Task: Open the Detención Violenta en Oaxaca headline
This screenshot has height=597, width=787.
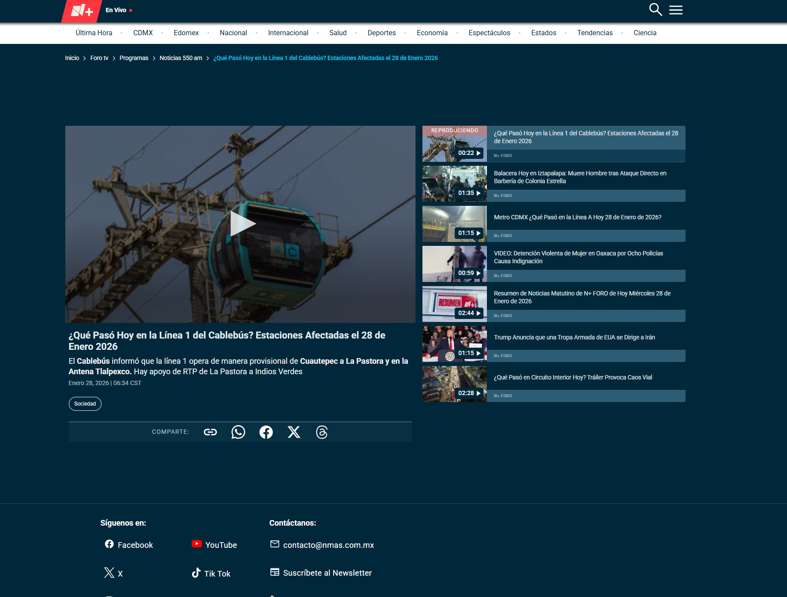Action: (x=578, y=257)
